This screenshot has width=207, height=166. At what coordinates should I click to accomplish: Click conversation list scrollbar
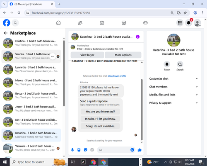[x=64, y=73]
